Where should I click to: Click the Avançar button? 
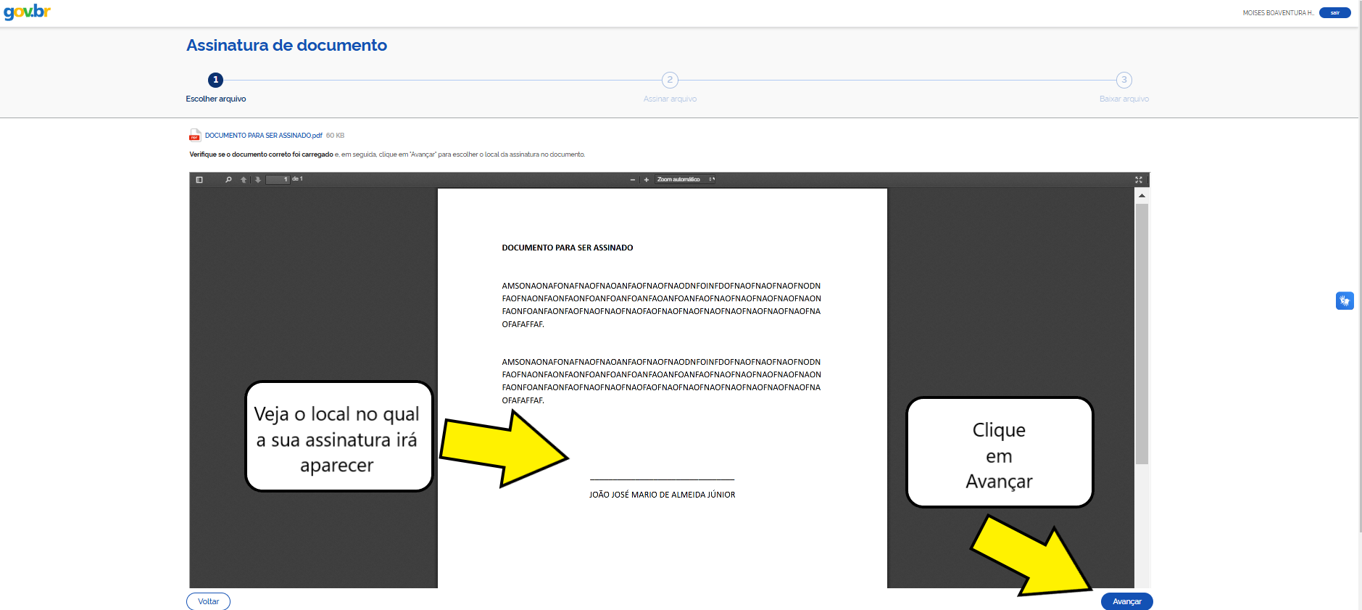click(1126, 601)
